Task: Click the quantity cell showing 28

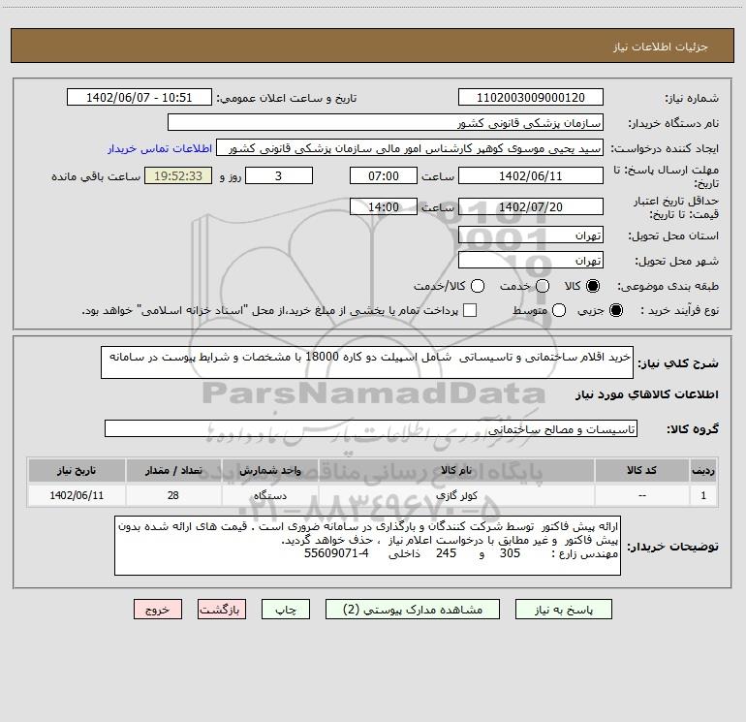Action: pyautogui.click(x=173, y=495)
